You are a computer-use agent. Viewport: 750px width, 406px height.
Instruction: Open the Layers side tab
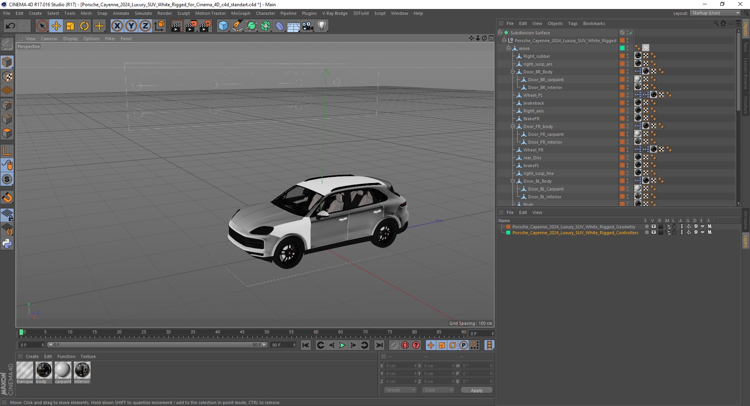[x=745, y=241]
